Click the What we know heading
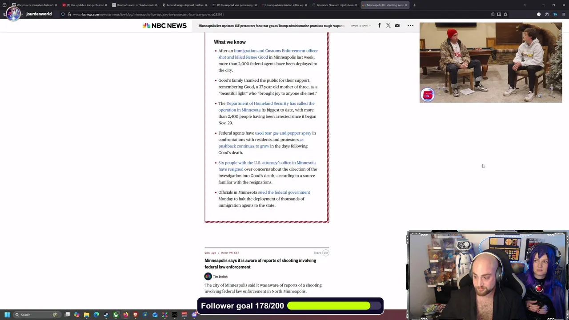 [x=230, y=42]
